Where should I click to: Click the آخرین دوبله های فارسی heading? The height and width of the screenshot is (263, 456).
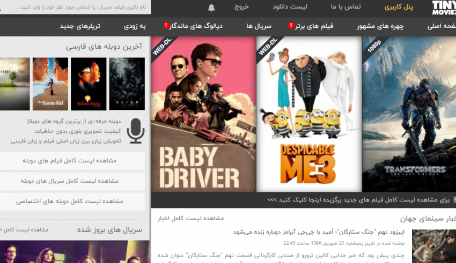pos(104,47)
